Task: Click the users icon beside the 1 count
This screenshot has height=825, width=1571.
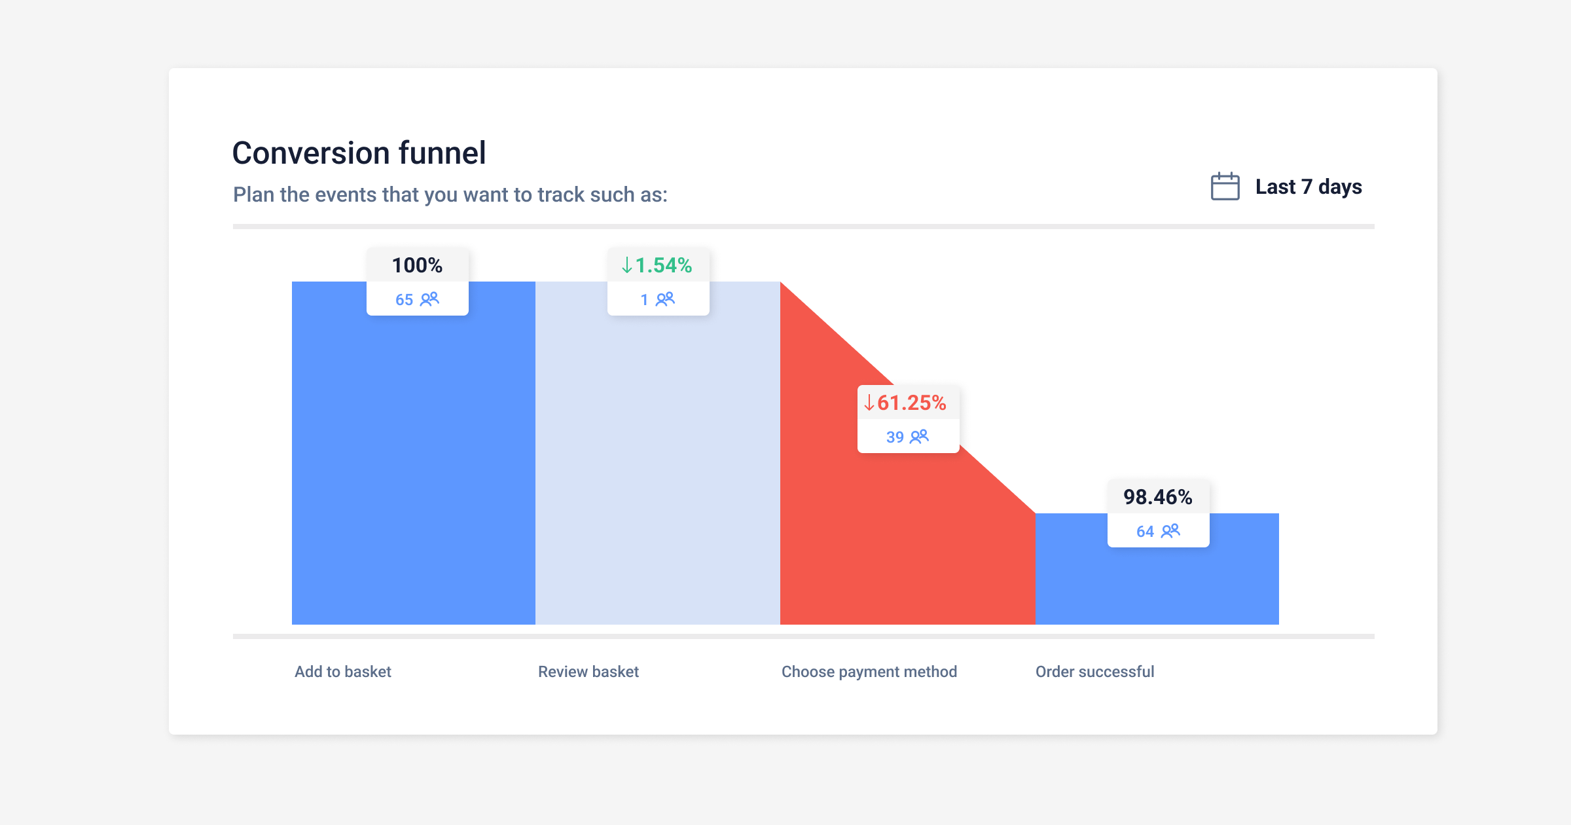Action: pos(665,299)
